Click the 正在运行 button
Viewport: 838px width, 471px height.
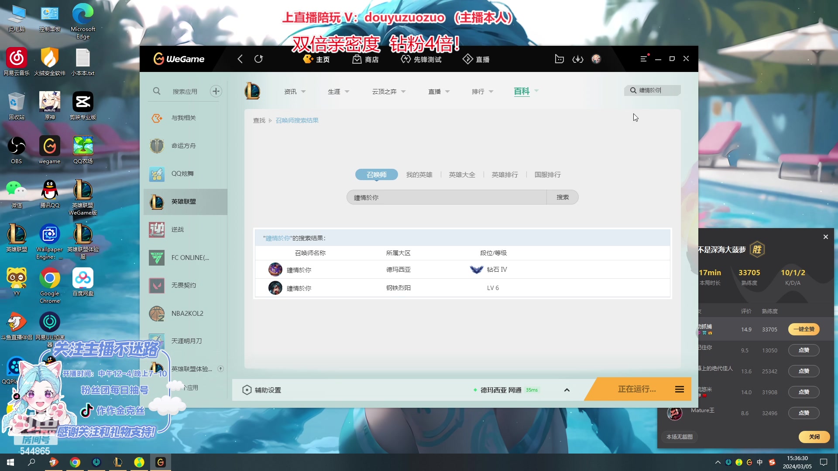(x=637, y=389)
